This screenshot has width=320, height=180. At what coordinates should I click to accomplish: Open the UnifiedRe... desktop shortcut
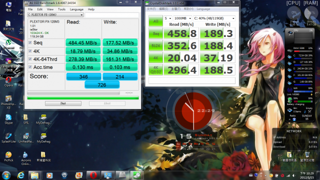click(x=26, y=138)
